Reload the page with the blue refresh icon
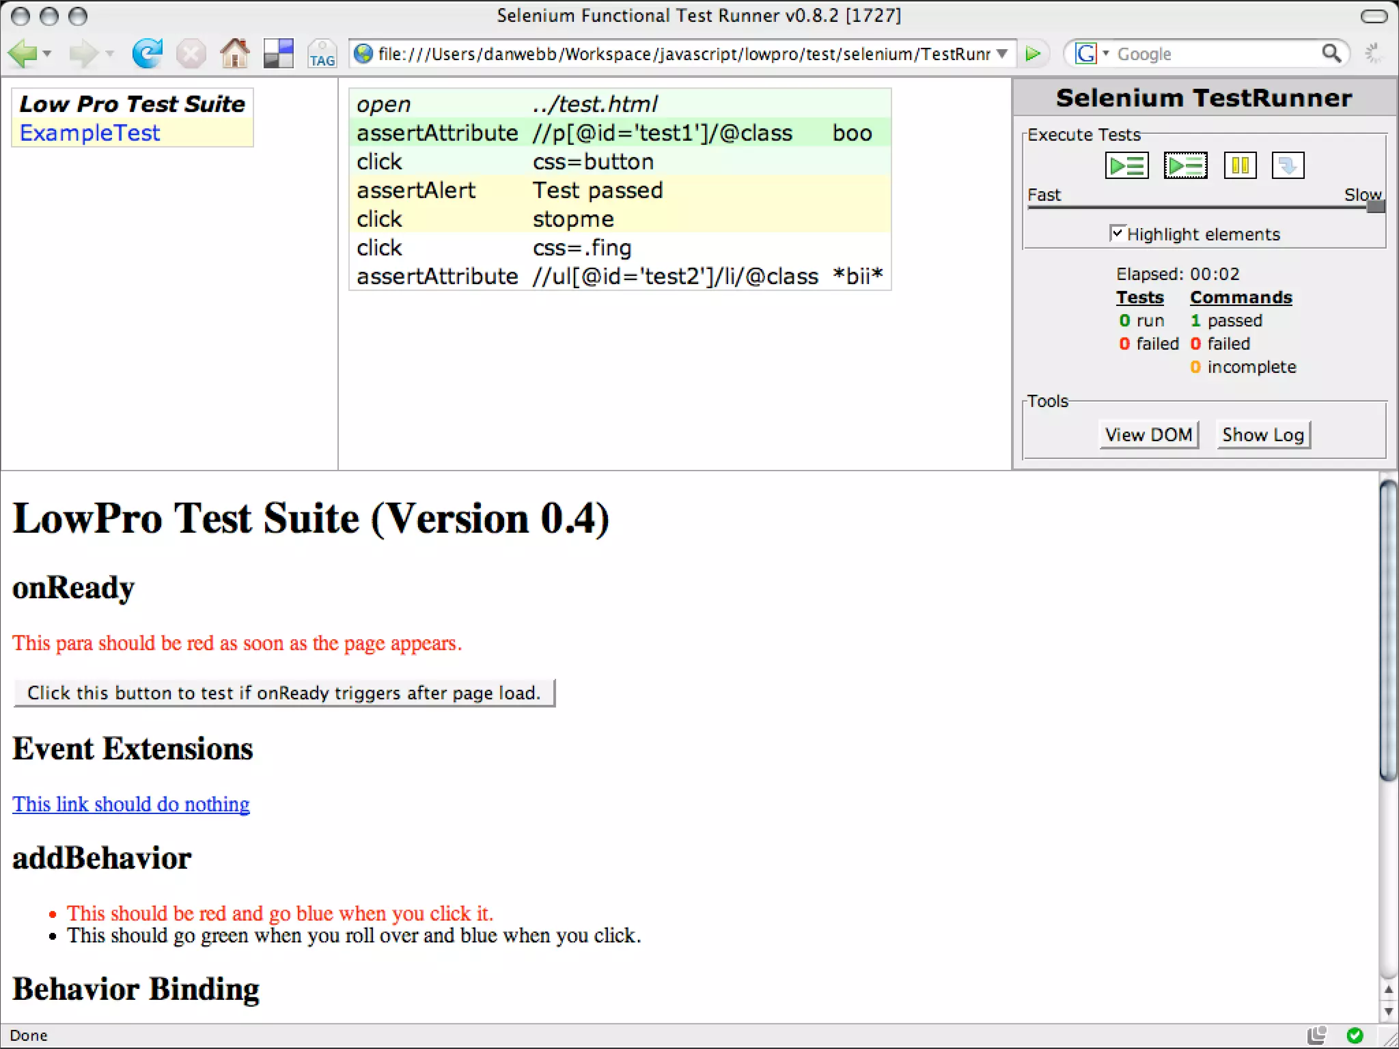This screenshot has width=1399, height=1049. tap(147, 53)
